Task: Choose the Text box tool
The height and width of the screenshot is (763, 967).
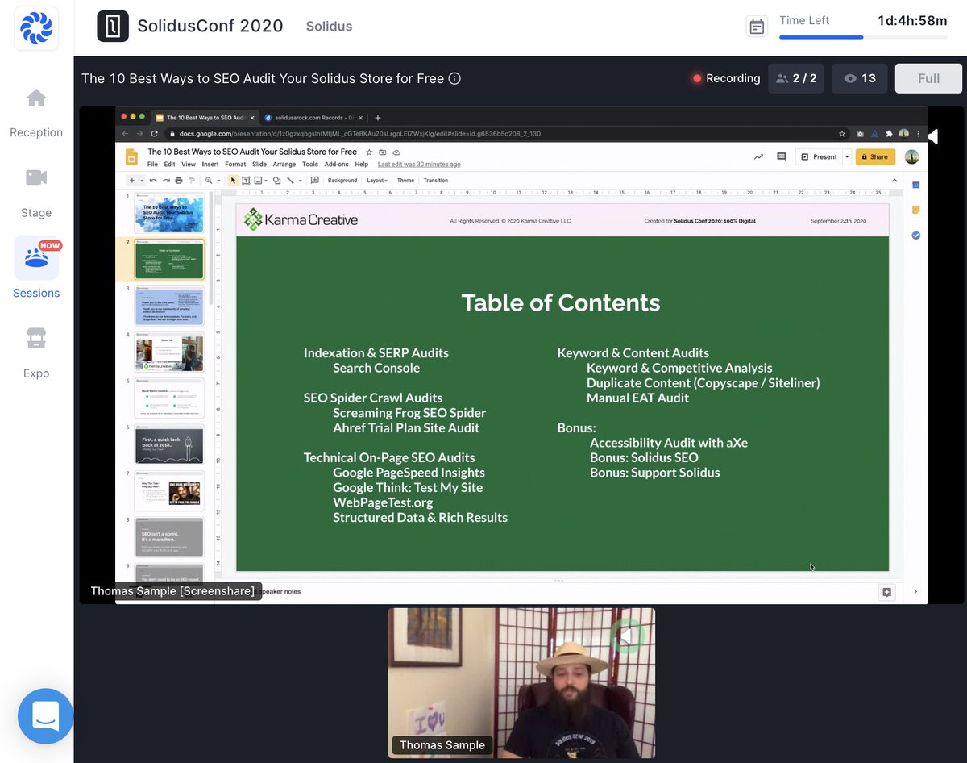Action: point(246,181)
